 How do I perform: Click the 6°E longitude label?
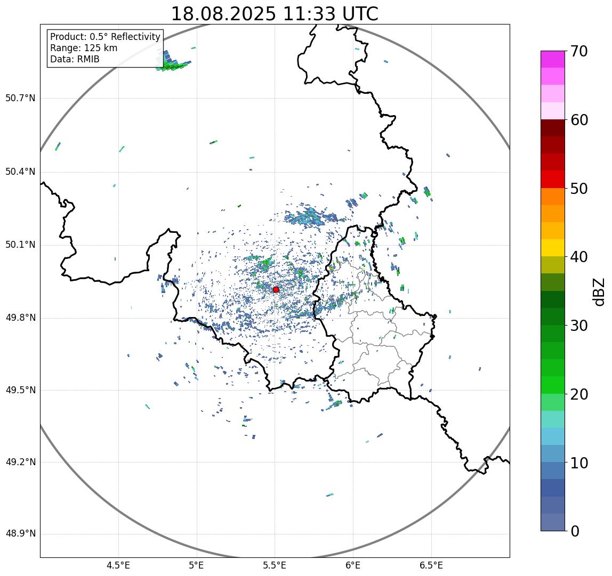[x=353, y=565]
